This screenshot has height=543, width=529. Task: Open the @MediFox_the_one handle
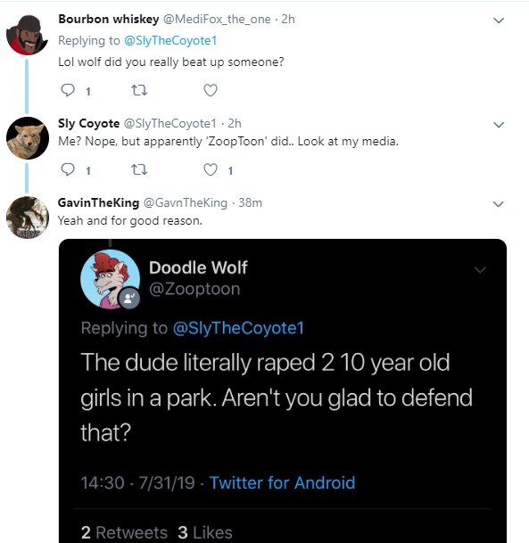(x=217, y=20)
